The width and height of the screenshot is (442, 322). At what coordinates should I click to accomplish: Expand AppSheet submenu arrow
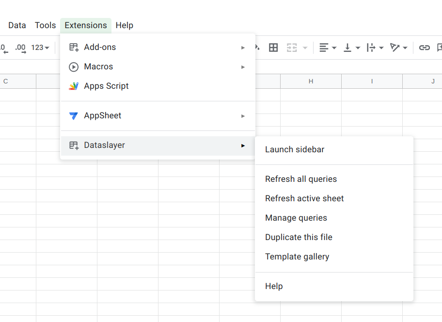[243, 116]
